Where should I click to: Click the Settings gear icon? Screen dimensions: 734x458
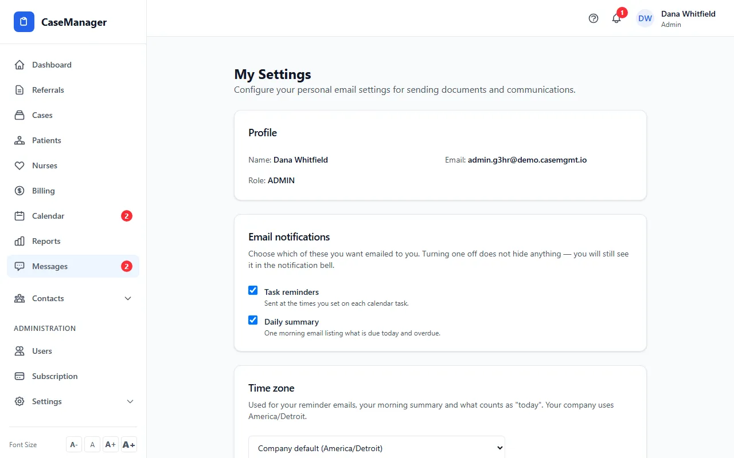click(x=19, y=401)
